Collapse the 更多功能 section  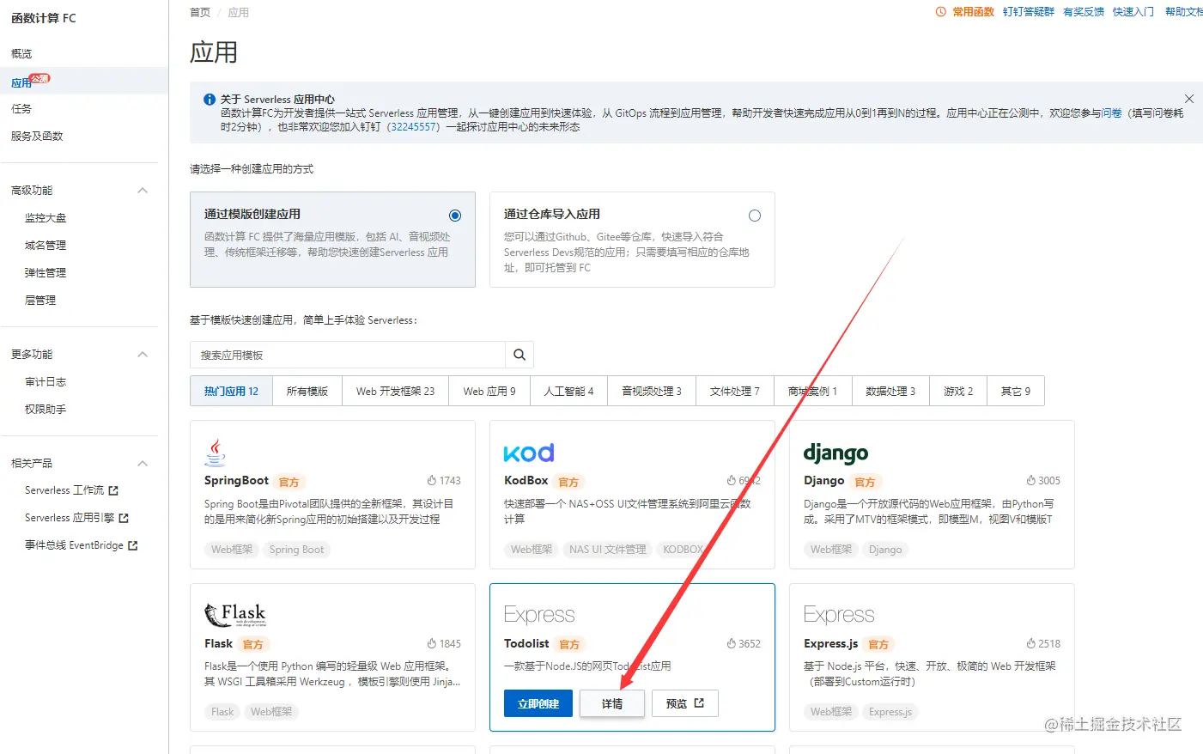[143, 355]
